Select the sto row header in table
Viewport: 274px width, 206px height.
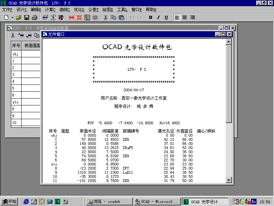coord(16,102)
